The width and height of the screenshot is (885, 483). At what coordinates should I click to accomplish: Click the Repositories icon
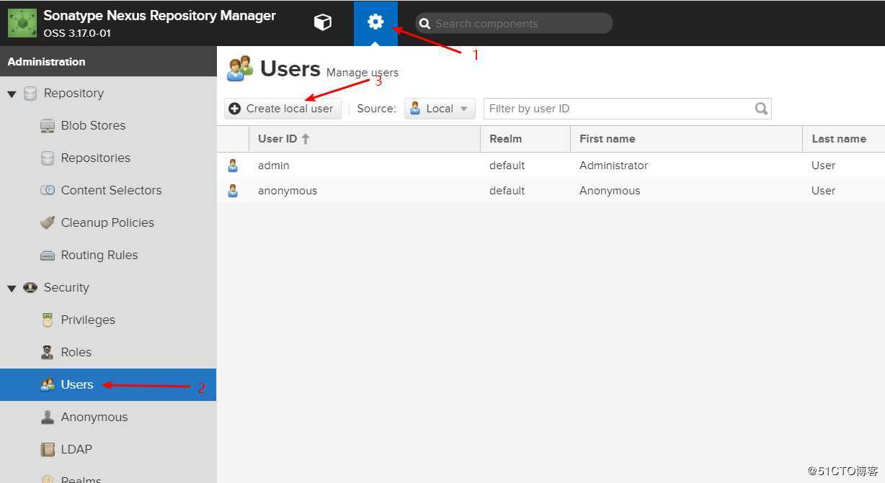pyautogui.click(x=48, y=158)
